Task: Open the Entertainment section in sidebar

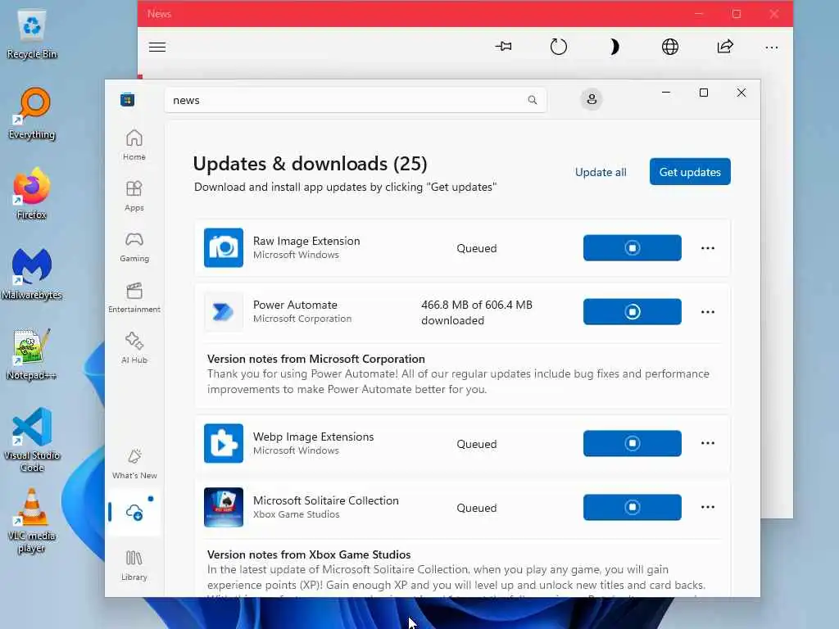Action: tap(134, 297)
